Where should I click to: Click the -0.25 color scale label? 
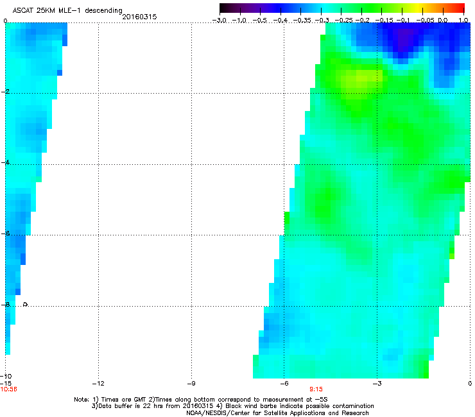coord(343,21)
